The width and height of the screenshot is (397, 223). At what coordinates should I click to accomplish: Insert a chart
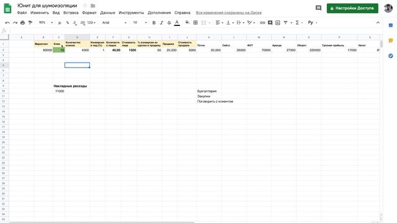pos(278,23)
